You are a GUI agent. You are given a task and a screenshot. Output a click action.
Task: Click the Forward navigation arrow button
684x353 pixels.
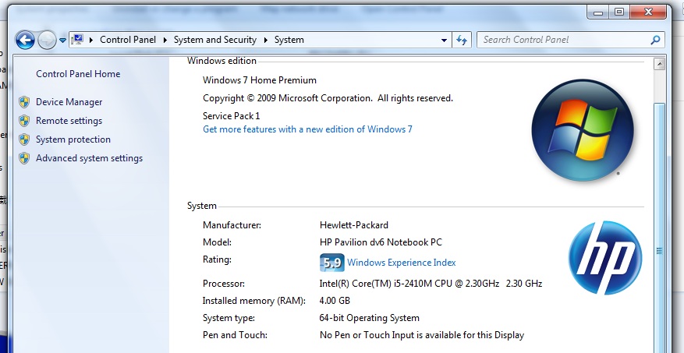point(47,40)
